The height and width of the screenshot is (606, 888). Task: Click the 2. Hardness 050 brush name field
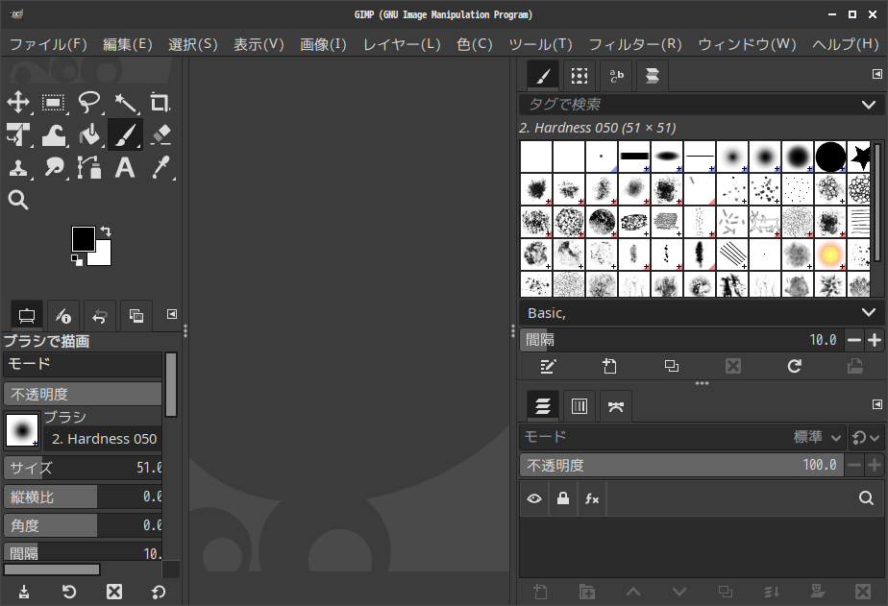104,439
